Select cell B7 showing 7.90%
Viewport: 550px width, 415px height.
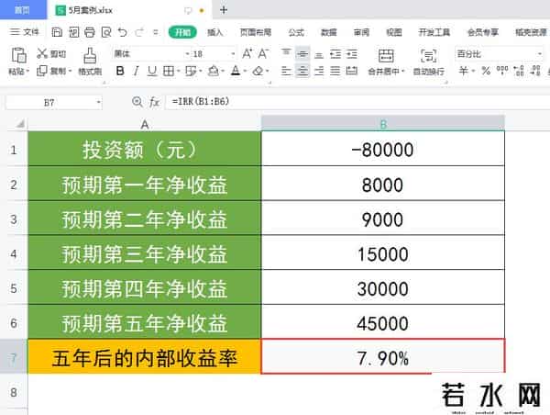[382, 357]
